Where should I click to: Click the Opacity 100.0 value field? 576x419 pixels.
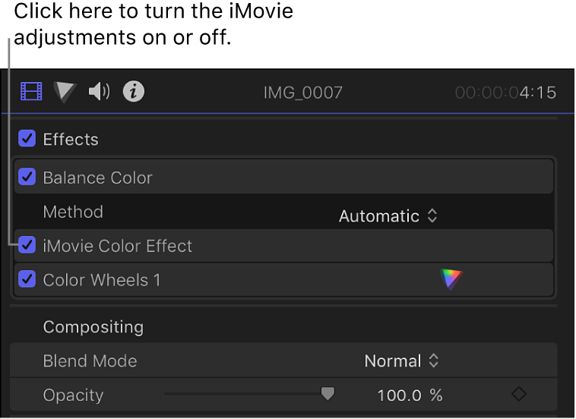[x=398, y=395]
